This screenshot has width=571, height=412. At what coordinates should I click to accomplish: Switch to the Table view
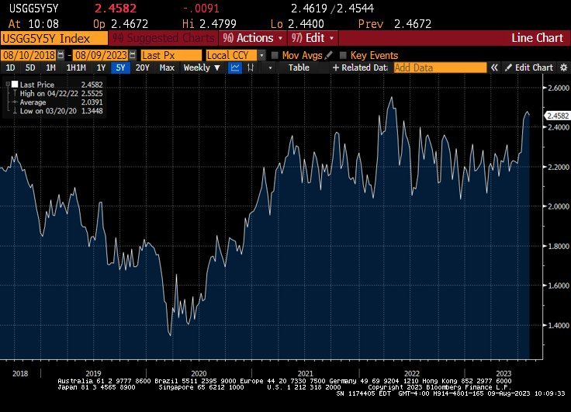click(x=299, y=68)
